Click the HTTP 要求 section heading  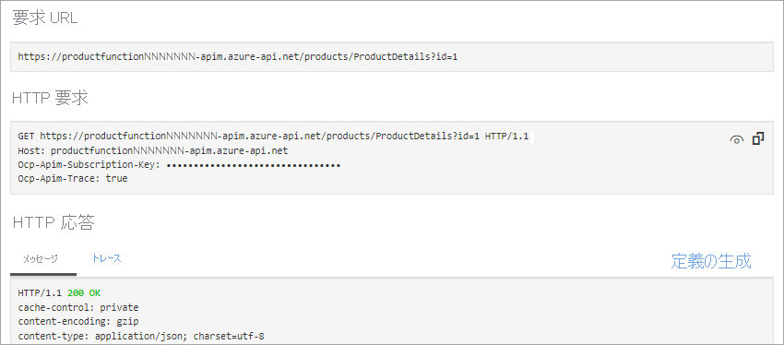(x=50, y=98)
